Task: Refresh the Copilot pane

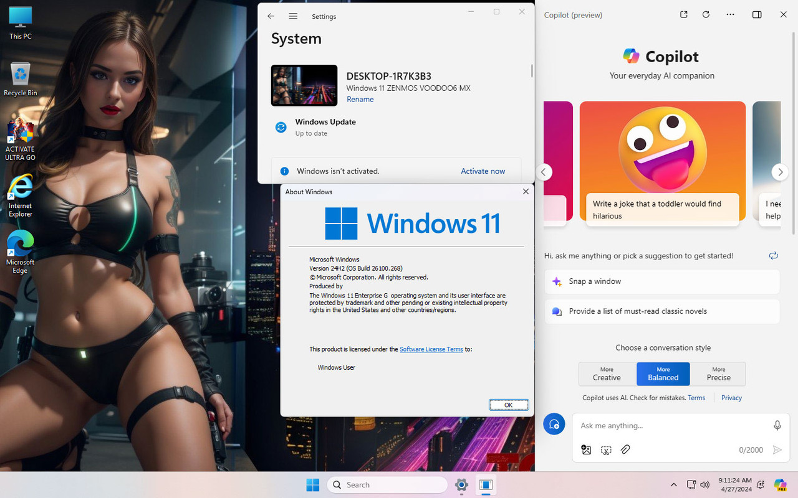Action: click(x=706, y=14)
